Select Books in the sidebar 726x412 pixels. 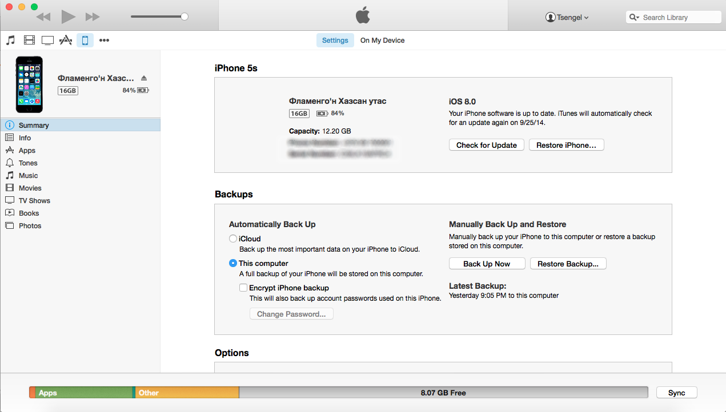(81, 213)
